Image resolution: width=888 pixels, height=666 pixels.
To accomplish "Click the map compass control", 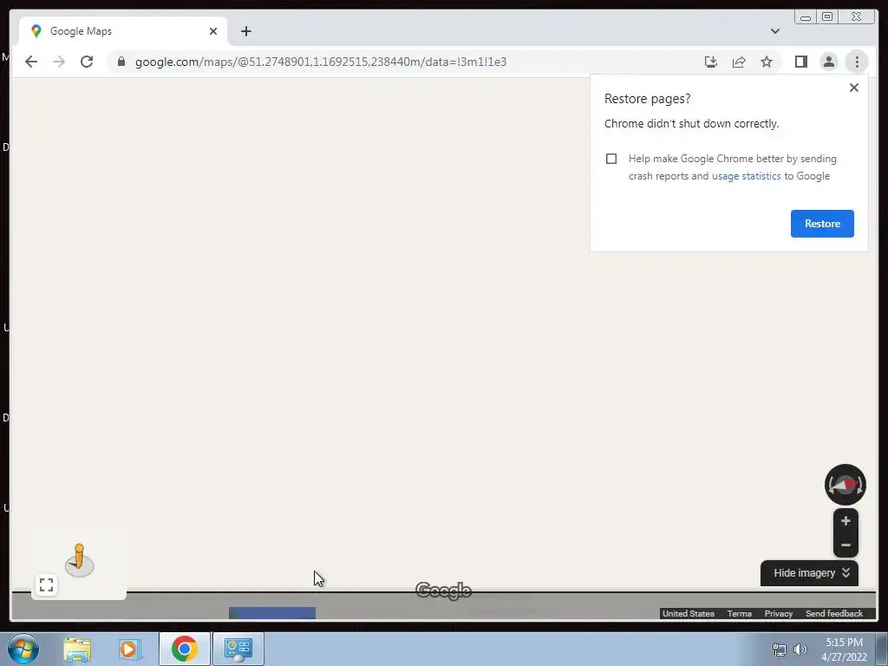I will 845,485.
